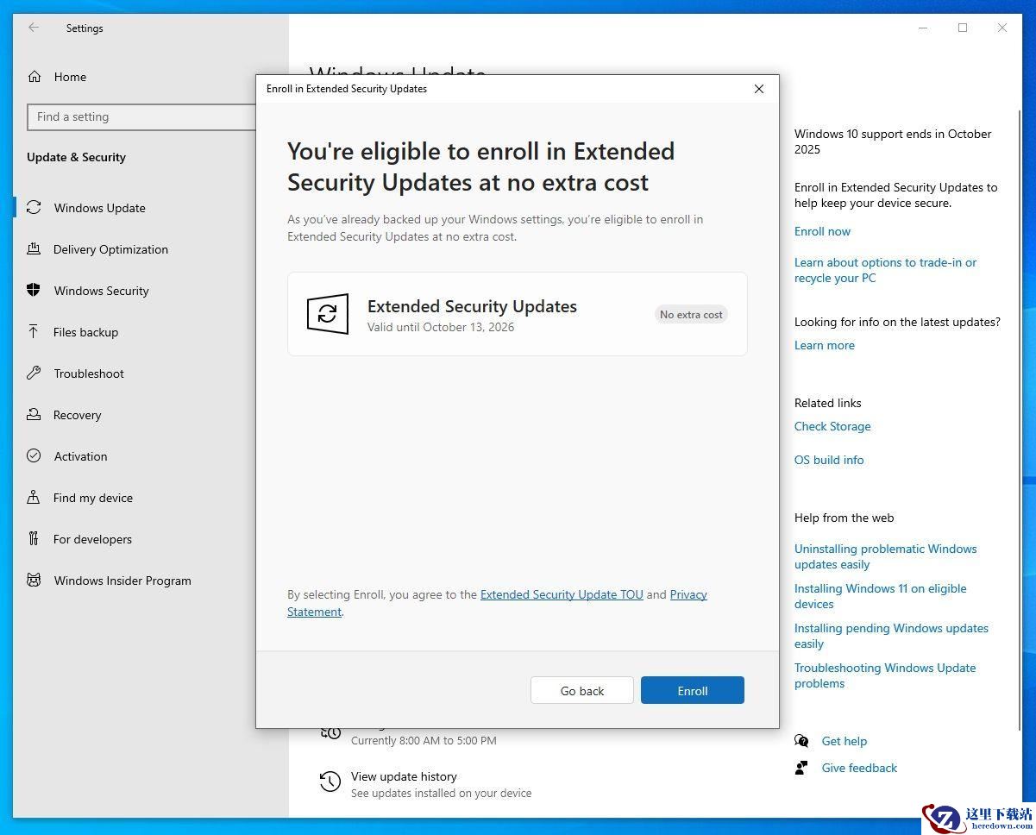Select Activation in the sidebar
The width and height of the screenshot is (1036, 835).
click(80, 456)
